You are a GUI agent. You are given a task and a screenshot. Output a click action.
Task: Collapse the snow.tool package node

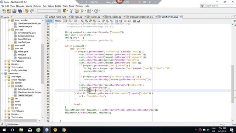click(9, 48)
